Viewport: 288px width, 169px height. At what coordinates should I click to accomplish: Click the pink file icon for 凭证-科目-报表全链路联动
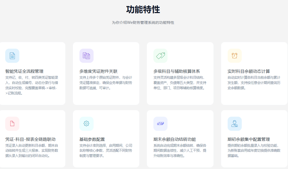click(12, 124)
